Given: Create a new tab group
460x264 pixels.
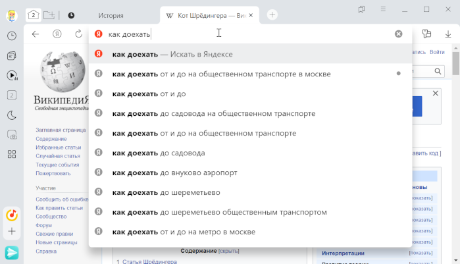Looking at the screenshot, I should point(49,15).
